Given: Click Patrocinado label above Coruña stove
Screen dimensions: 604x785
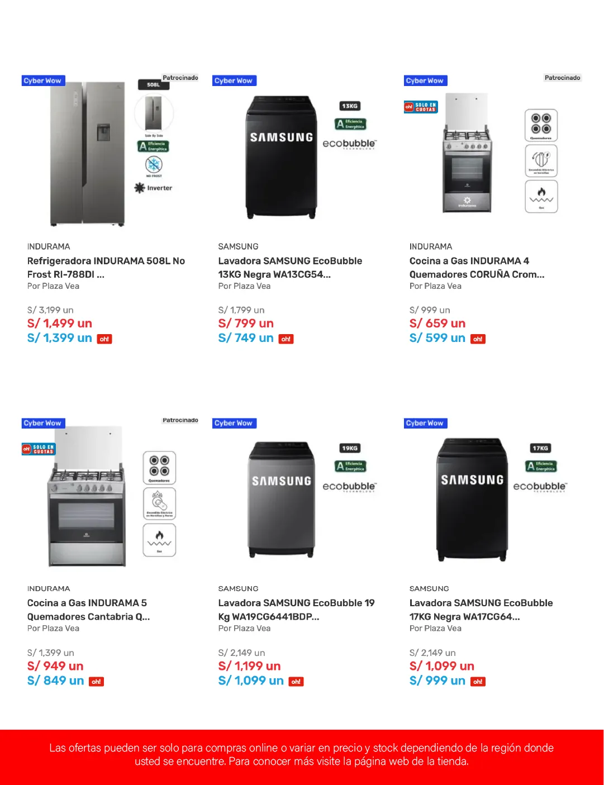Looking at the screenshot, I should click(x=562, y=78).
